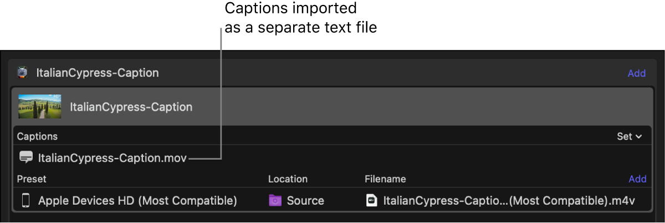Click the Location column header
Viewport: 665px width, 223px height.
pyautogui.click(x=288, y=179)
